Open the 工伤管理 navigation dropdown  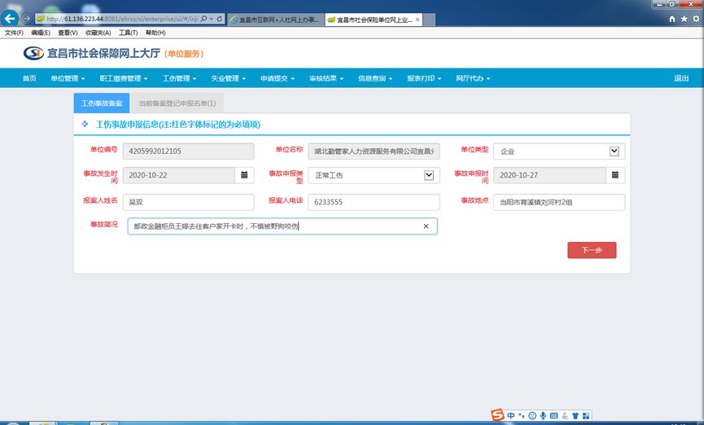(x=180, y=78)
